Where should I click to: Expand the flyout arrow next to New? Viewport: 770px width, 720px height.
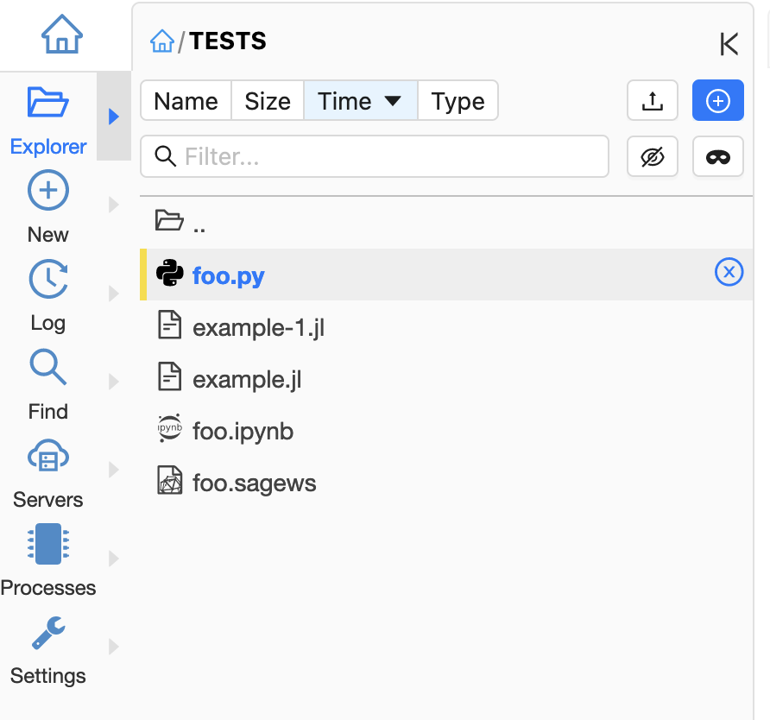(x=113, y=205)
